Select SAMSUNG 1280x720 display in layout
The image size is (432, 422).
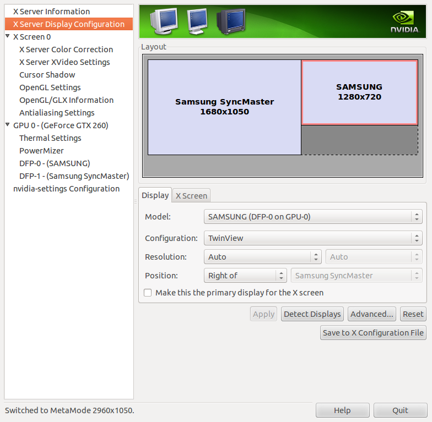coord(359,92)
